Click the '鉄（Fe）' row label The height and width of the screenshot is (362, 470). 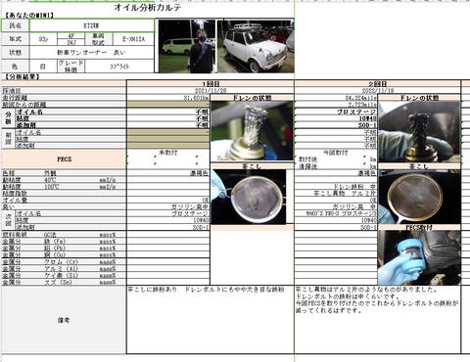click(x=55, y=242)
